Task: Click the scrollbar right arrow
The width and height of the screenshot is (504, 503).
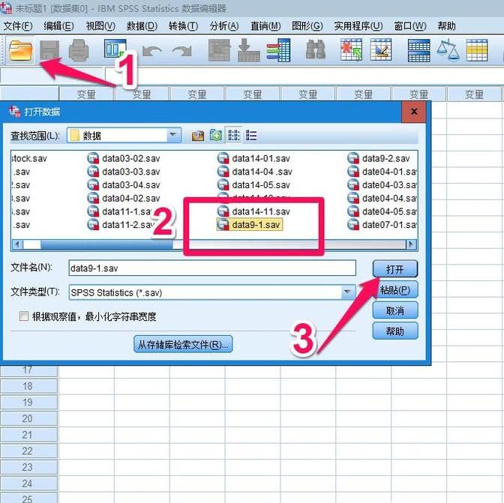Action: point(410,244)
